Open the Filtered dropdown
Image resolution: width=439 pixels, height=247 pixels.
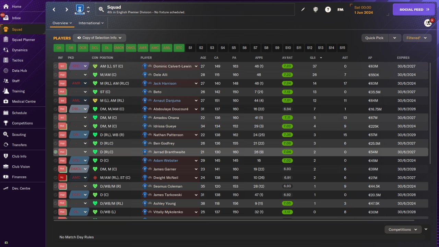417,38
